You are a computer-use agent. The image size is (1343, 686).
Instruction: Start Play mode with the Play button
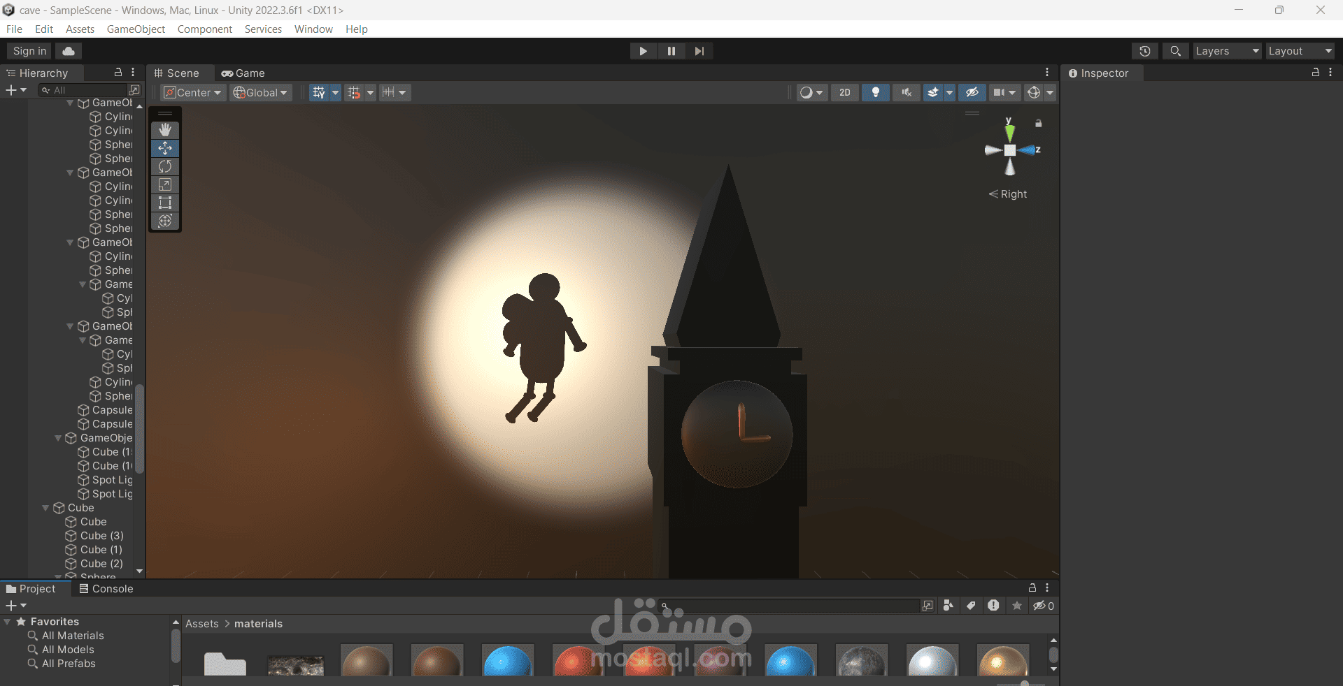643,51
